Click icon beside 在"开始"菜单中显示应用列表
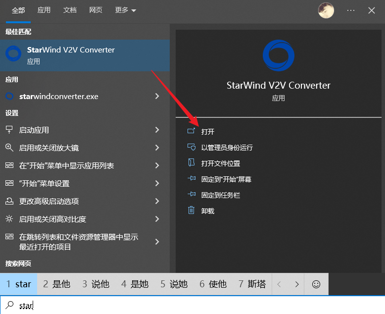The width and height of the screenshot is (385, 314). [9, 165]
